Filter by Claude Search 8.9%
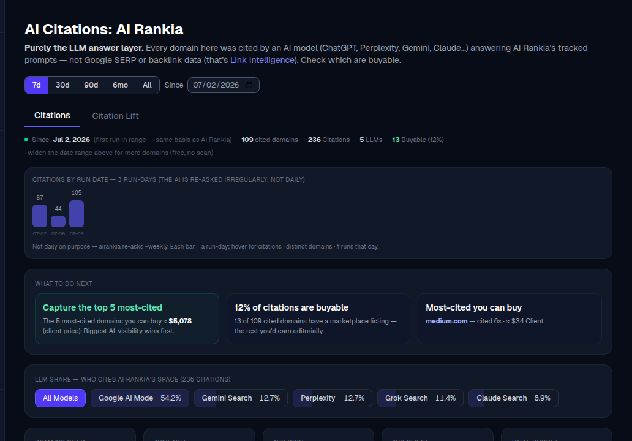This screenshot has width=632, height=441. pyautogui.click(x=513, y=398)
